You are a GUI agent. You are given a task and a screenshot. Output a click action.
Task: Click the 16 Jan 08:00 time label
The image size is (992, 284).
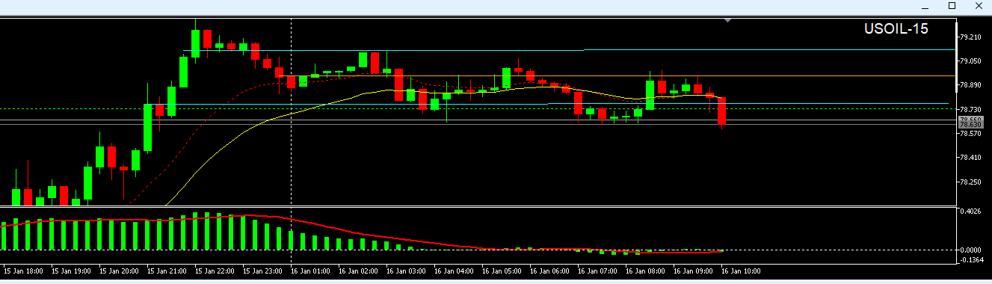click(x=645, y=271)
